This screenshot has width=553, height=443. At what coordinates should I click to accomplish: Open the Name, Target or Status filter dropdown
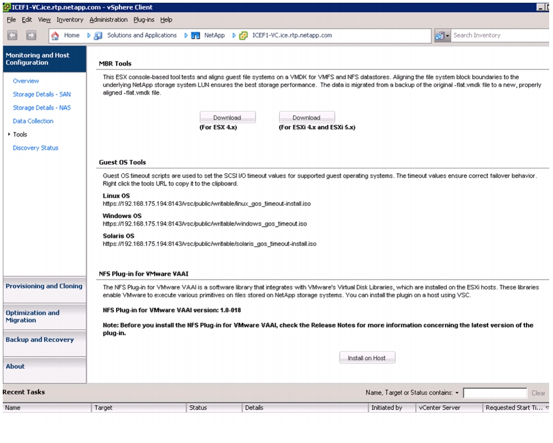457,392
